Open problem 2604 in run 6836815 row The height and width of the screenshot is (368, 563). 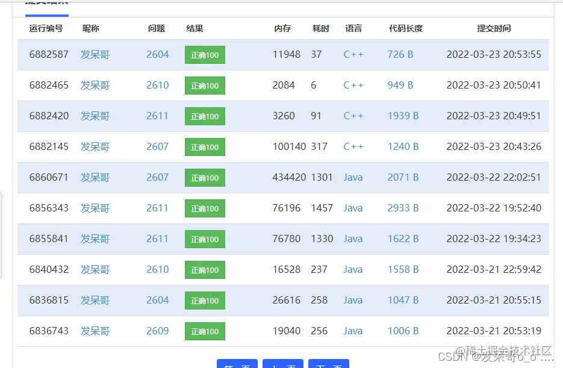157,300
